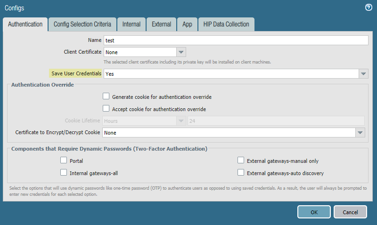This screenshot has height=225, width=377.
Task: Enable Internal gateways-all checkbox
Action: [64, 172]
